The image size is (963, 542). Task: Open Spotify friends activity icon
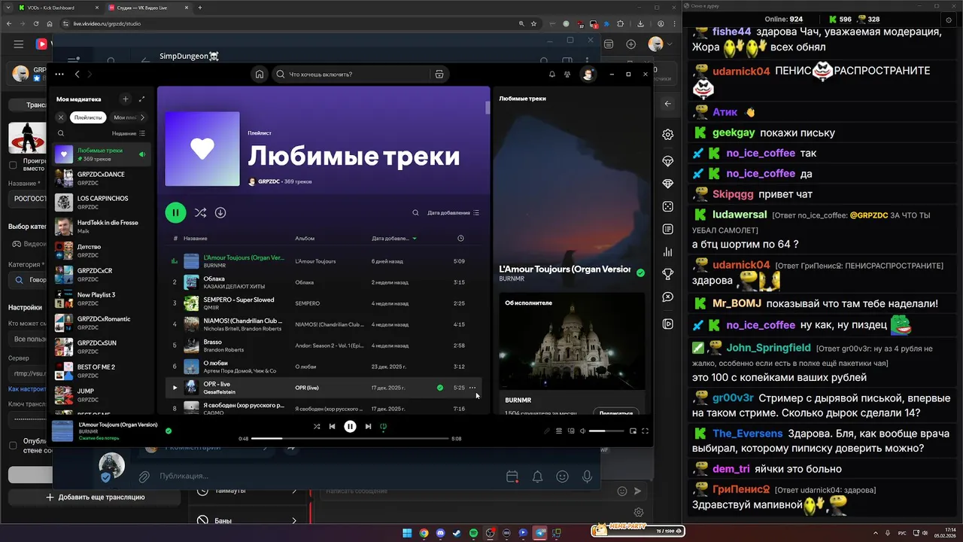[x=567, y=75]
